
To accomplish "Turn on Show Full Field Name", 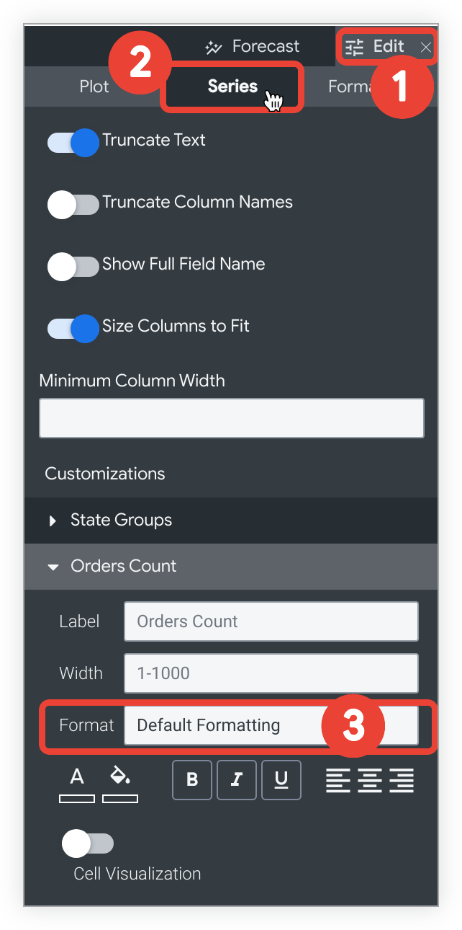I will click(x=73, y=266).
